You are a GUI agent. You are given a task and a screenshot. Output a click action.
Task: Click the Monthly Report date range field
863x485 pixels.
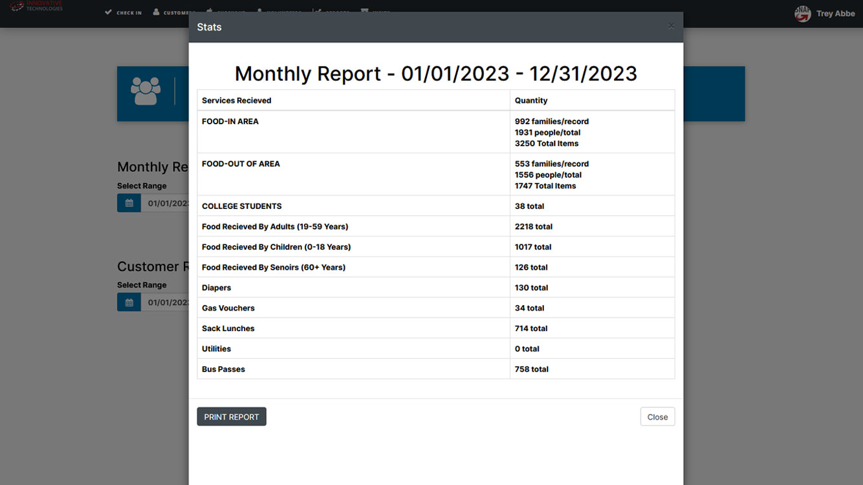pos(167,203)
